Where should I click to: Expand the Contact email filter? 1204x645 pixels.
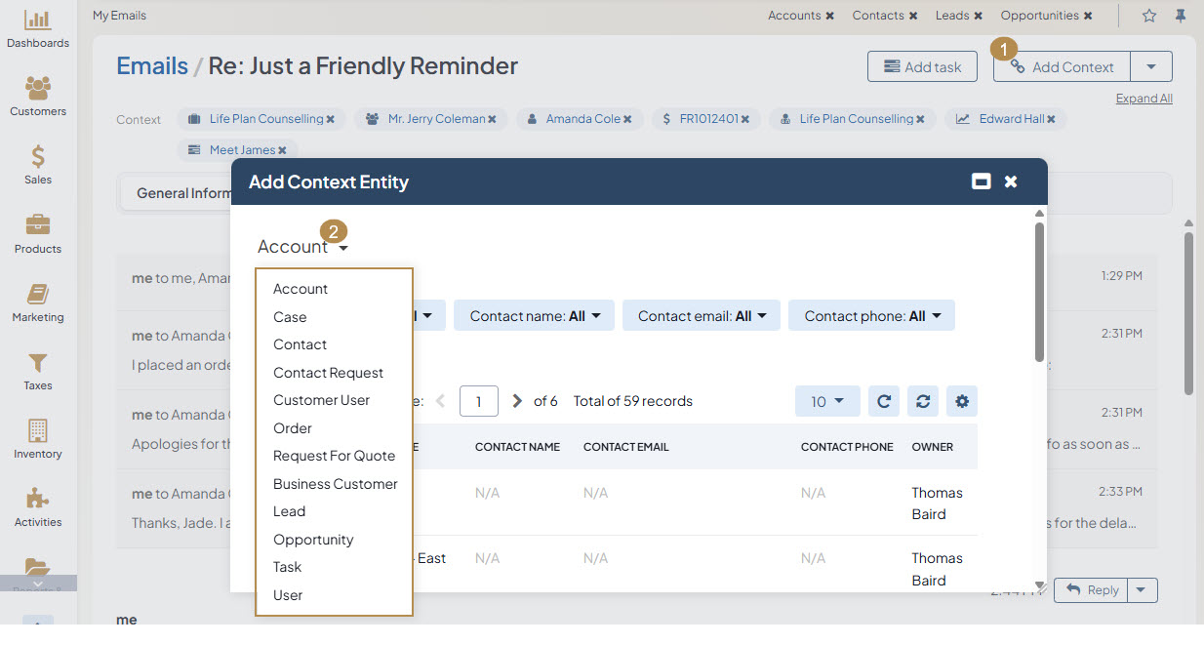(702, 316)
